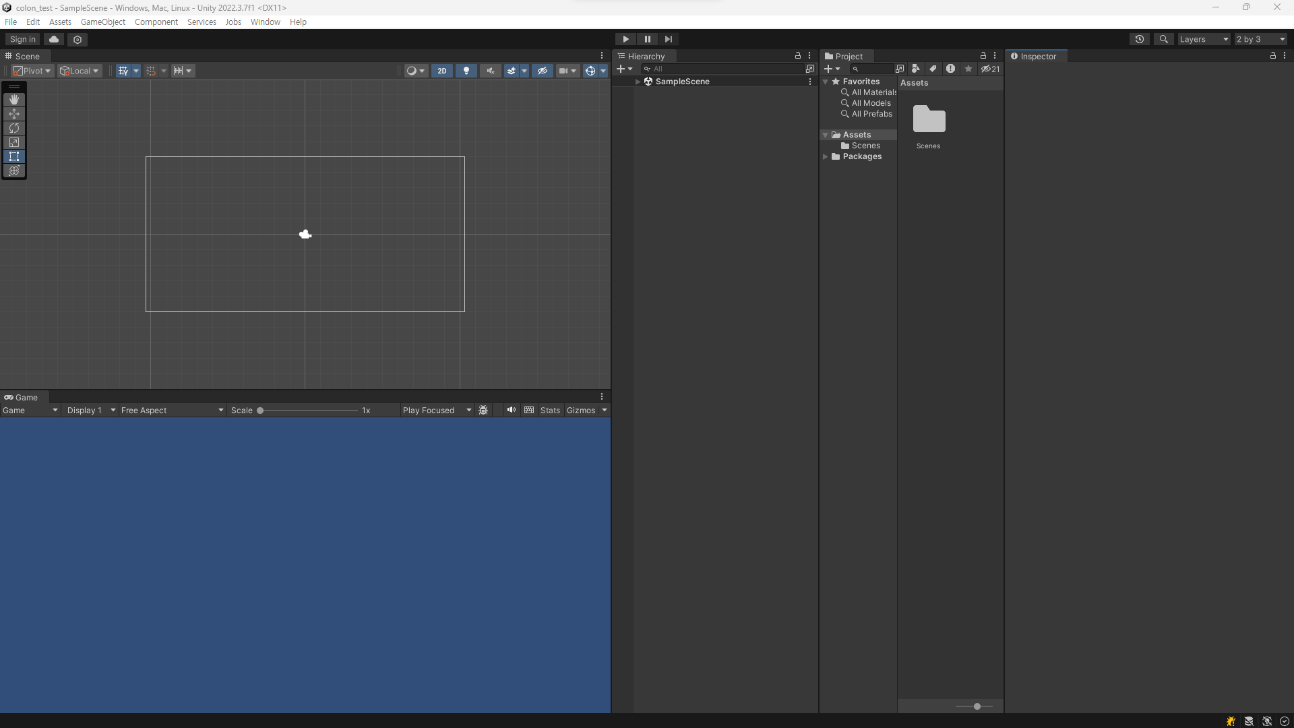The image size is (1294, 728).
Task: Toggle scene visibility hidden-eye button
Action: [x=543, y=71]
